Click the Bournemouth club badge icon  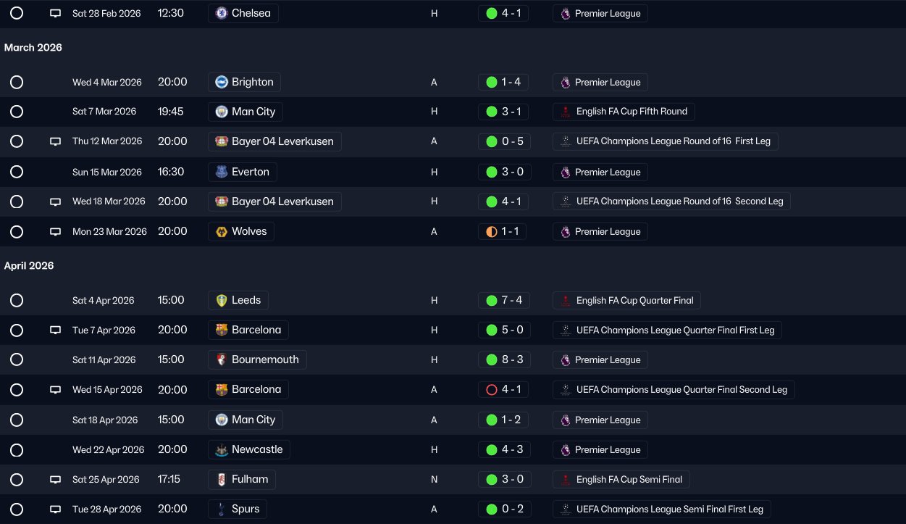pos(222,359)
